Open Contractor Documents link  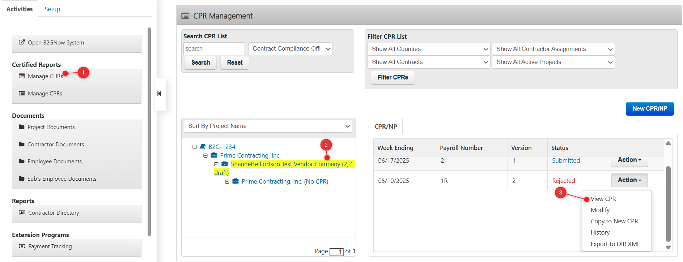[56, 144]
